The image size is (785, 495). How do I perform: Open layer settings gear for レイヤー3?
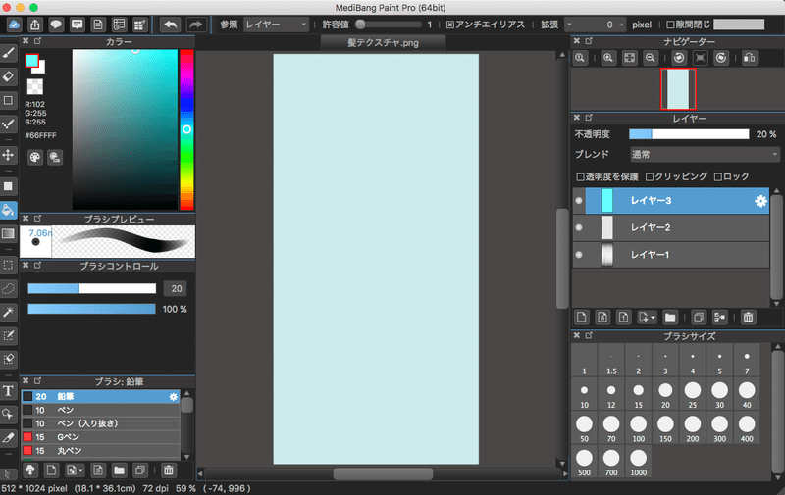(x=760, y=201)
